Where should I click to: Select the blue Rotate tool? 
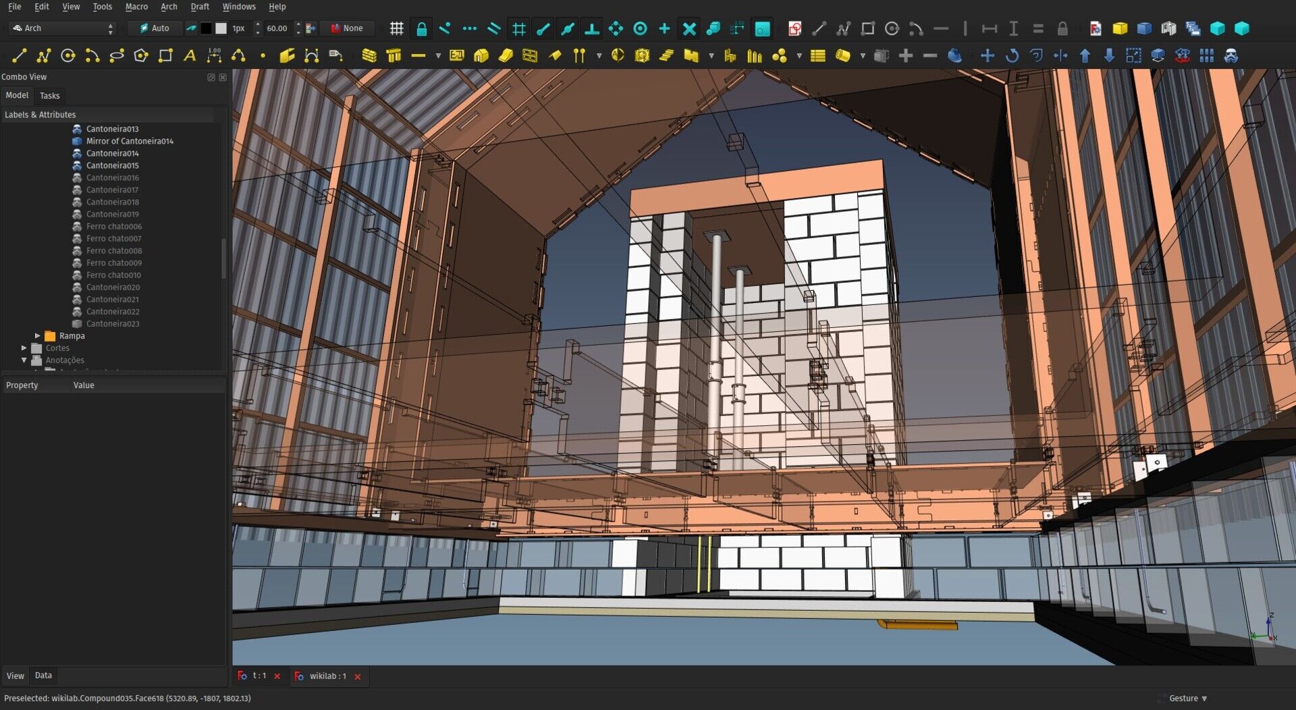click(x=1012, y=56)
